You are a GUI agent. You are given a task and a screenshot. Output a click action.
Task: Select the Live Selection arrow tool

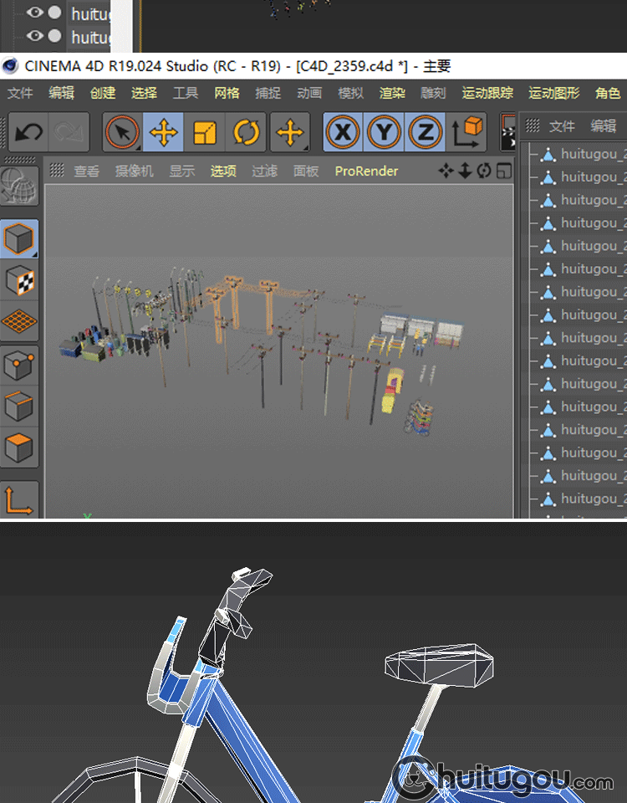(x=123, y=132)
